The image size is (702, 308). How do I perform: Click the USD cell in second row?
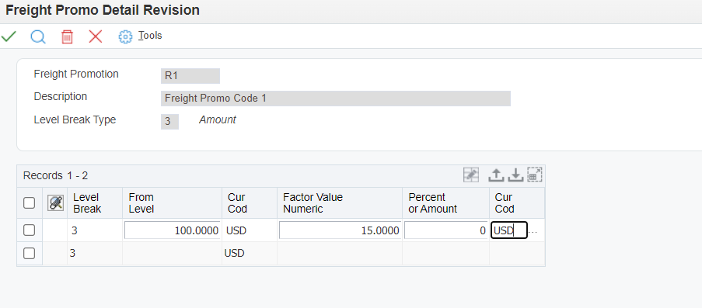(249, 253)
